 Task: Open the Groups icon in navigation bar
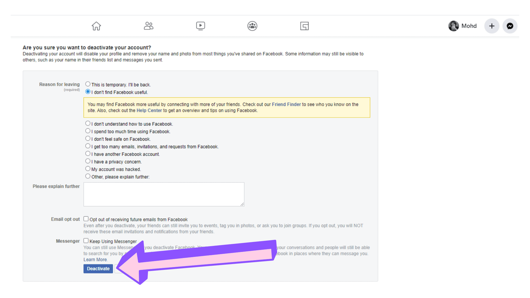tap(252, 26)
